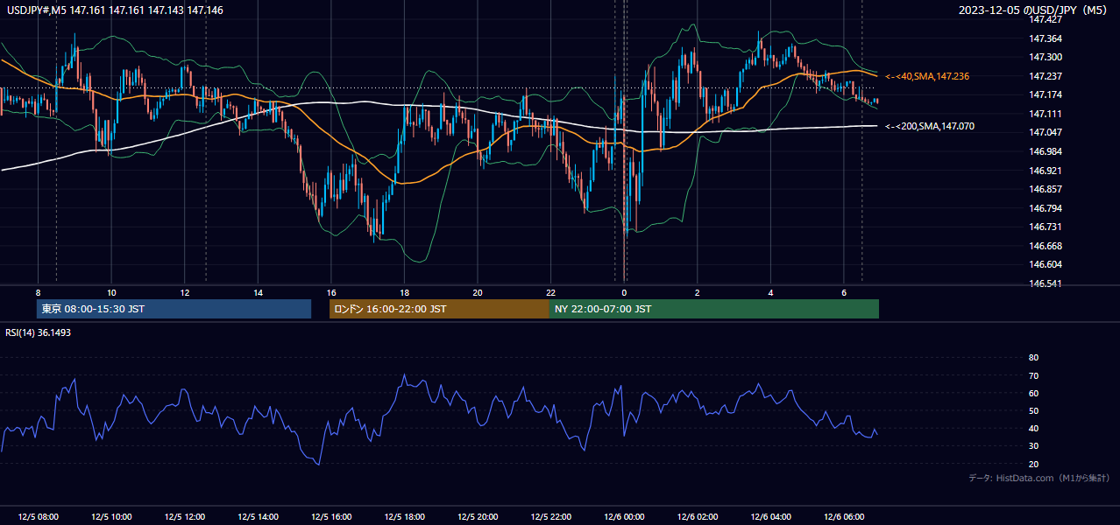This screenshot has height=525, width=1120.
Task: Click the bottom date label 12/6 02:00
Action: pos(698,517)
